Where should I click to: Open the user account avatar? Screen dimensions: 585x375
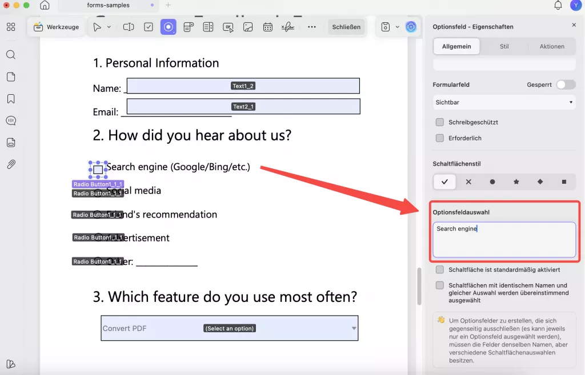point(576,5)
